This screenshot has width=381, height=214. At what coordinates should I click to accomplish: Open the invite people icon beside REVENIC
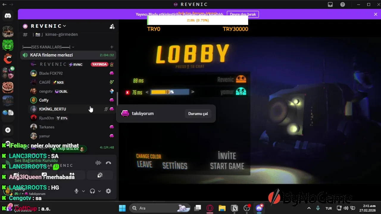tap(112, 26)
